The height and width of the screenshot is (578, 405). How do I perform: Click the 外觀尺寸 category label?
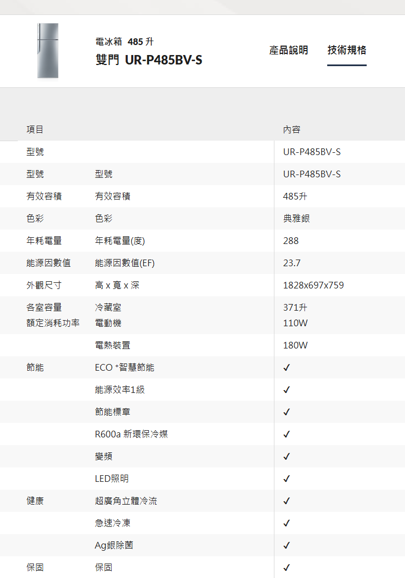[44, 285]
